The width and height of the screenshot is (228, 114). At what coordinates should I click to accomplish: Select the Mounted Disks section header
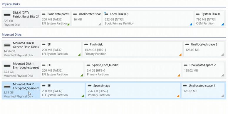pos(12,34)
